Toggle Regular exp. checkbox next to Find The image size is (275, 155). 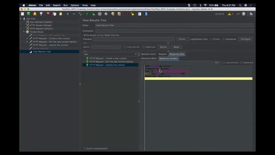(x=241, y=62)
